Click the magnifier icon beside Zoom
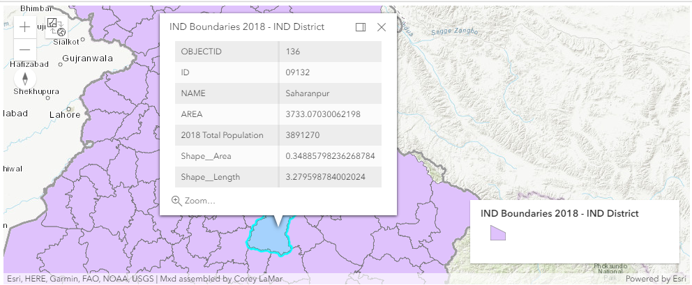Image resolution: width=692 pixels, height=285 pixels. [176, 200]
